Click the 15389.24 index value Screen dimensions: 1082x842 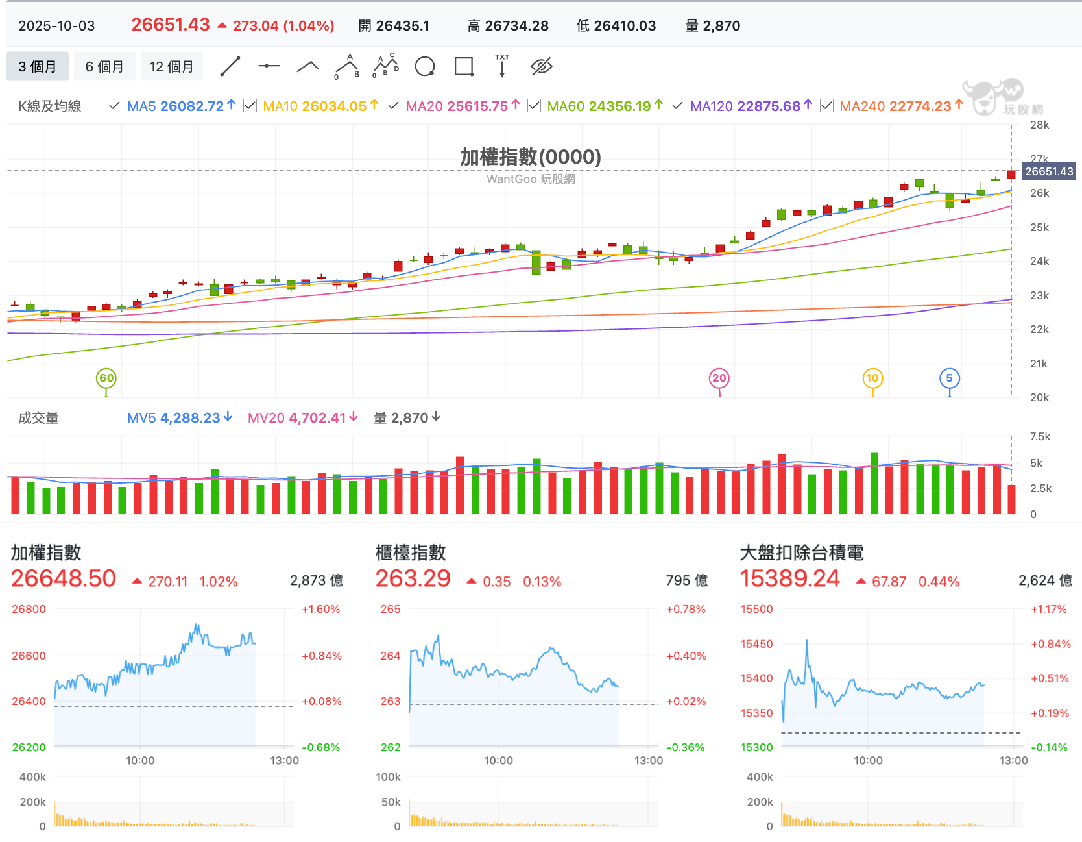click(x=789, y=578)
